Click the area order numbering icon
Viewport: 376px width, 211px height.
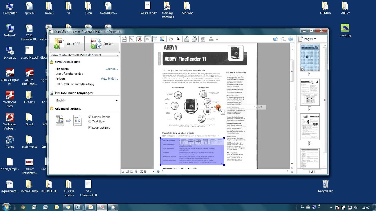click(132, 39)
